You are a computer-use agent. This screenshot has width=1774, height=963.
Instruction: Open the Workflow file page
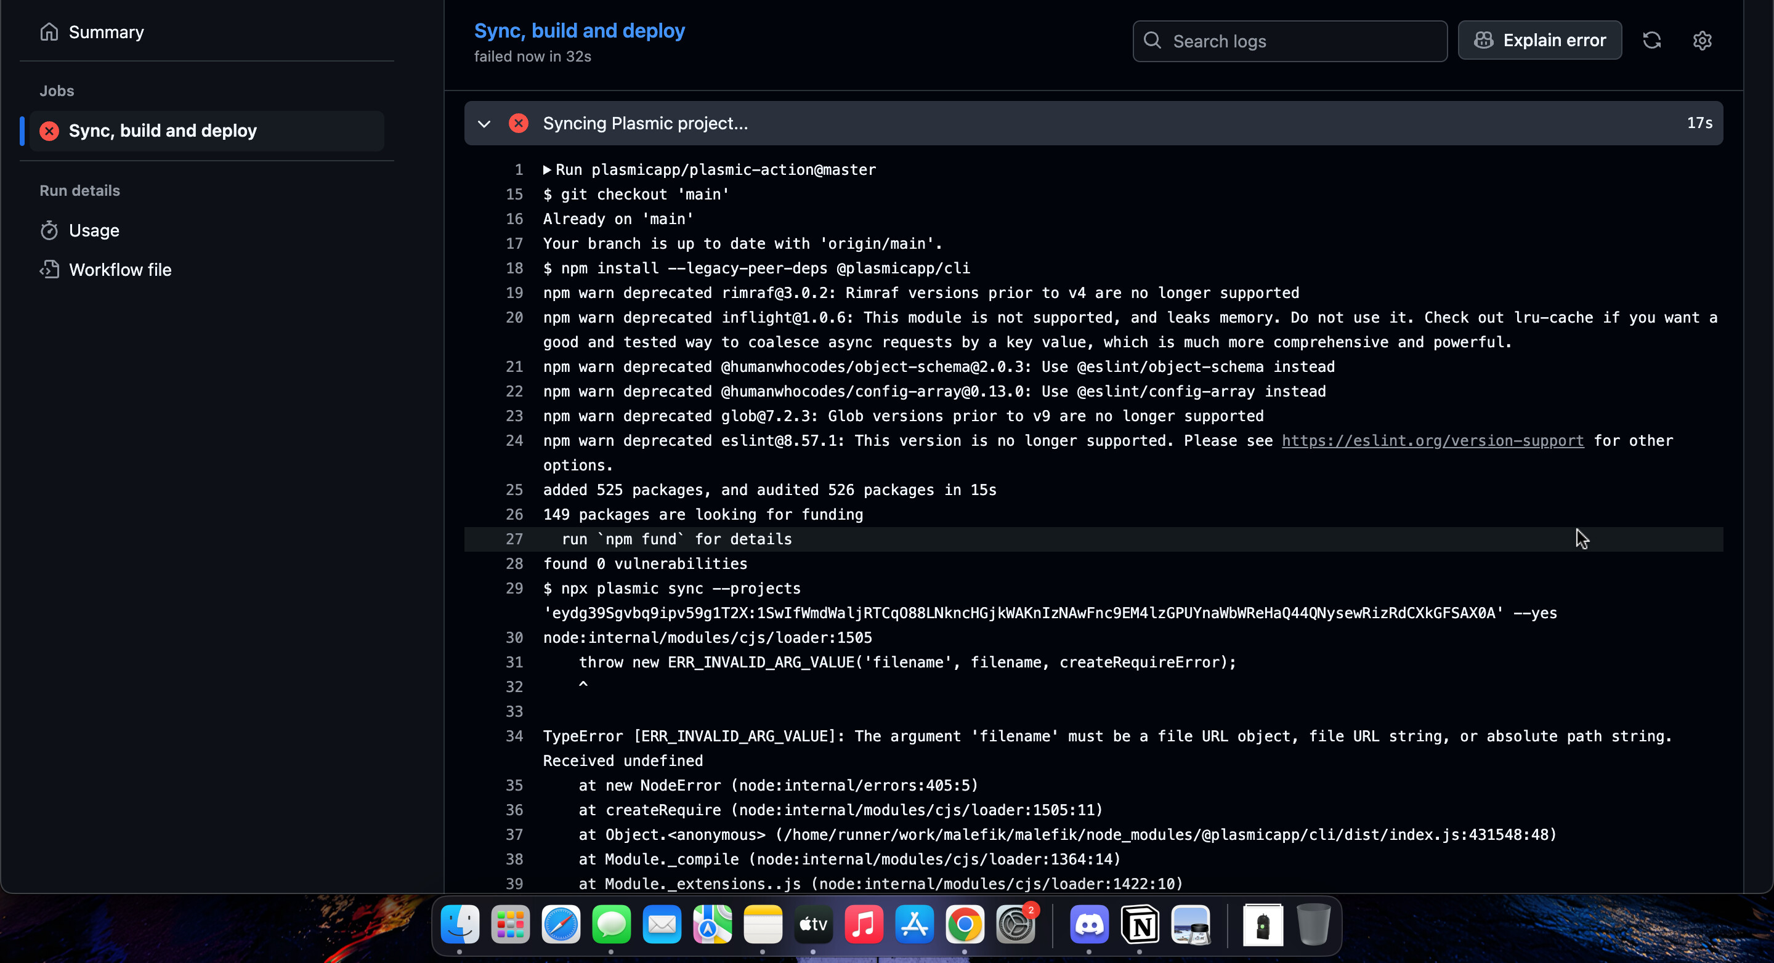point(121,270)
